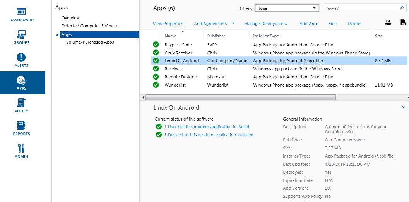Viewport: 409px width, 202px height.
Task: Click status icon for Buypass Code
Action: pos(156,44)
